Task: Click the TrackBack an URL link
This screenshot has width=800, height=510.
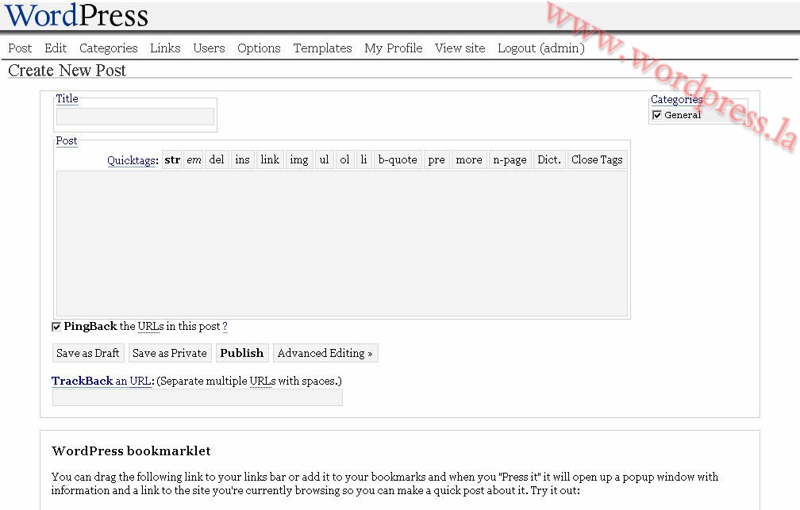Action: tap(102, 381)
